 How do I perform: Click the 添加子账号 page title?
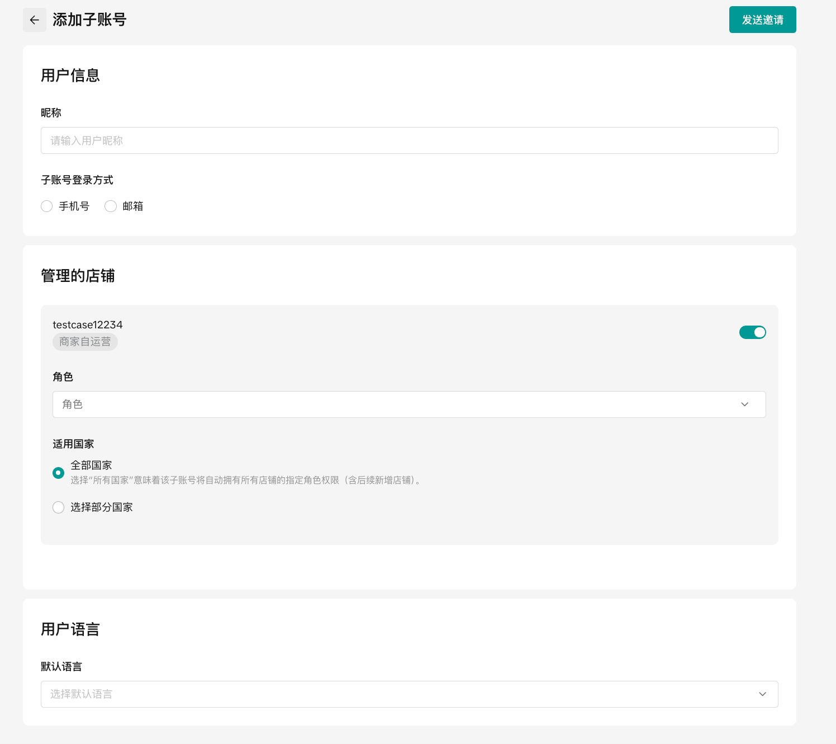89,20
